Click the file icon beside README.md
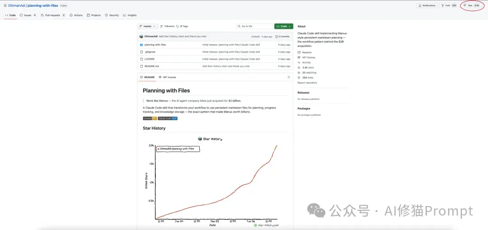 [x=141, y=66]
